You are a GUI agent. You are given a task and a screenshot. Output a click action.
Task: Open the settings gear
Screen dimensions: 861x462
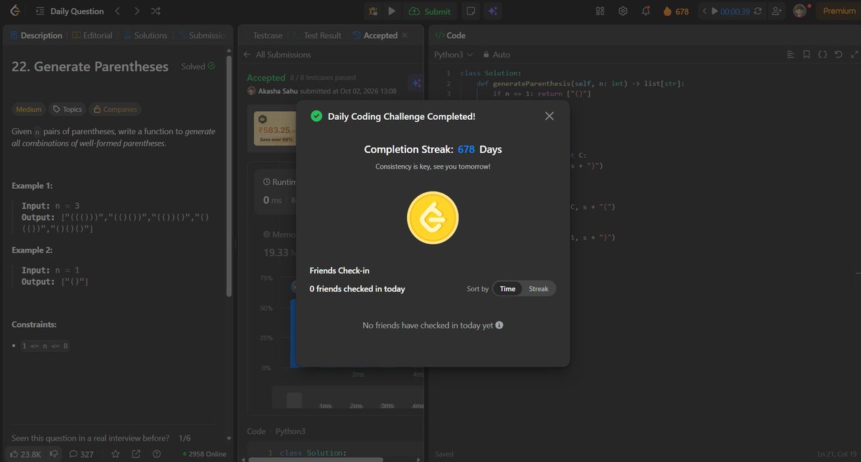pos(623,11)
